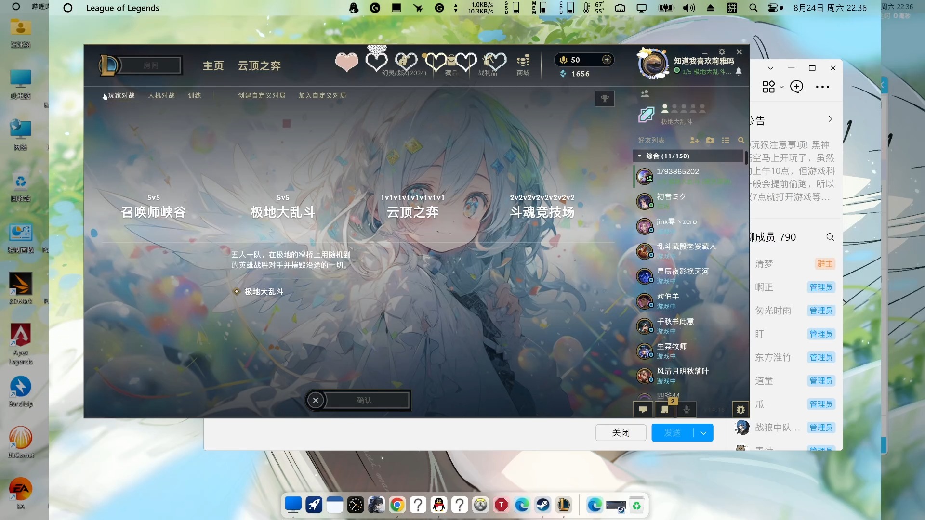Click the circled plus icon in QQ window
This screenshot has width=925, height=520.
click(796, 87)
